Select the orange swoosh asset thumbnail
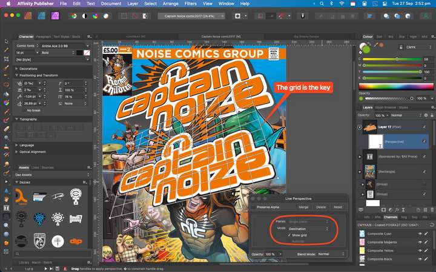Image resolution: width=436 pixels, height=272 pixels. [21, 196]
